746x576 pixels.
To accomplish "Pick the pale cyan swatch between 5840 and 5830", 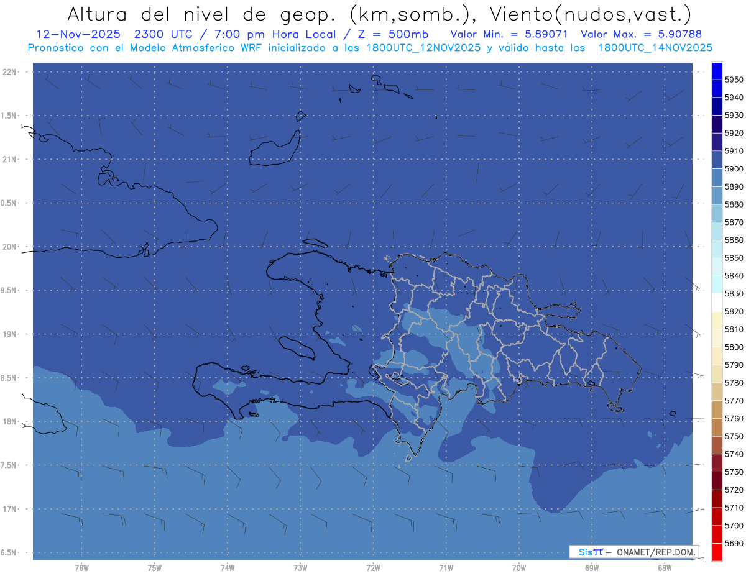I will coord(717,285).
